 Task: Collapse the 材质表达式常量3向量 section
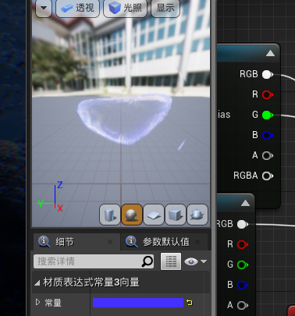coord(37,283)
